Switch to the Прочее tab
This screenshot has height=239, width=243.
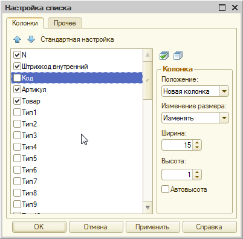[65, 23]
